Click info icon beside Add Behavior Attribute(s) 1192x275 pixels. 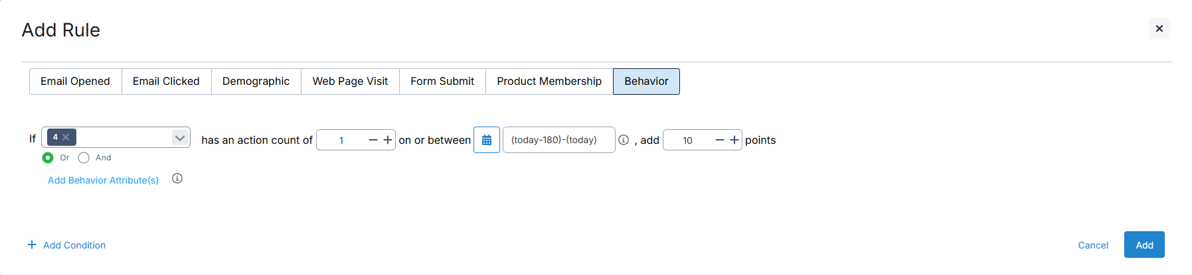[177, 179]
